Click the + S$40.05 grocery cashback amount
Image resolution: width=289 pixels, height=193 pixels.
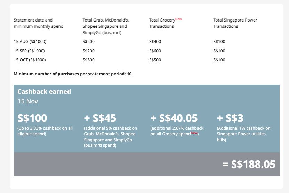click(174, 118)
